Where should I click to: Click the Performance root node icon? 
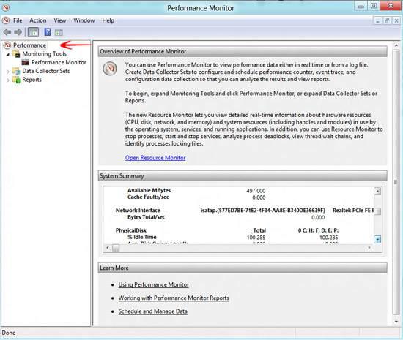(7, 45)
